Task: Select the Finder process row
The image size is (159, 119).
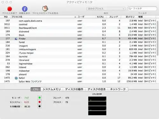Action: (78, 39)
